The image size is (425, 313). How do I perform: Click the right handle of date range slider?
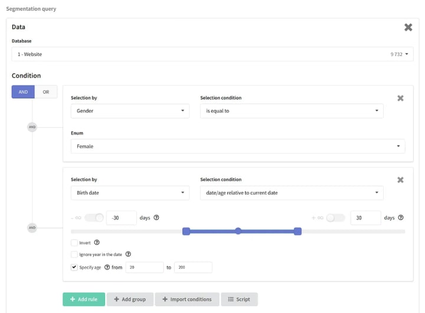297,231
